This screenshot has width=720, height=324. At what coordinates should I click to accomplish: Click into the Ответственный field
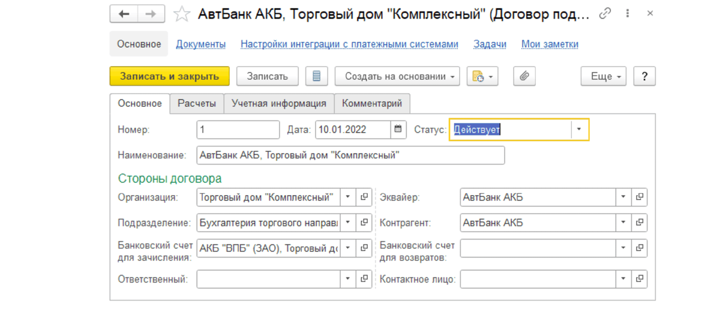[268, 279]
